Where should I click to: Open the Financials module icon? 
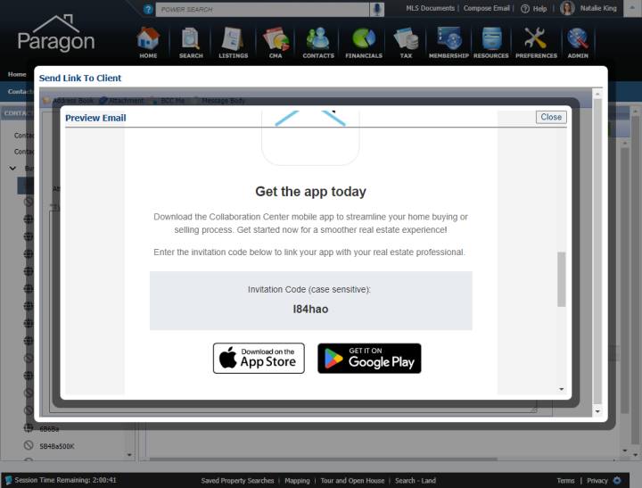tap(364, 43)
